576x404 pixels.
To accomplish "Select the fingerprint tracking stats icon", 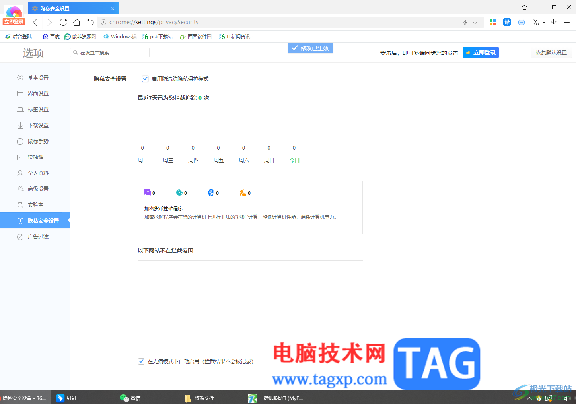I will 211,192.
